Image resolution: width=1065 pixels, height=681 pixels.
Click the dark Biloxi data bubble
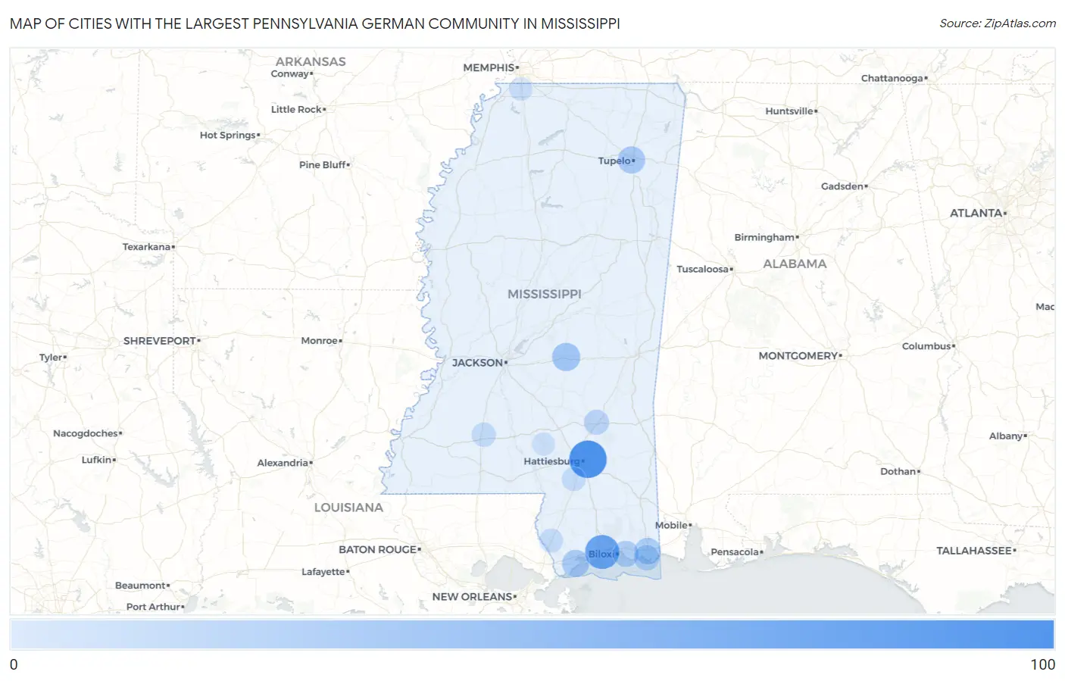tap(602, 552)
